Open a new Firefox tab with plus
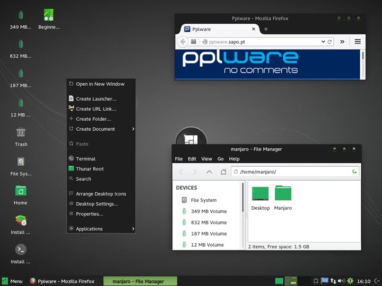This screenshot has height=286, width=382. (x=266, y=29)
